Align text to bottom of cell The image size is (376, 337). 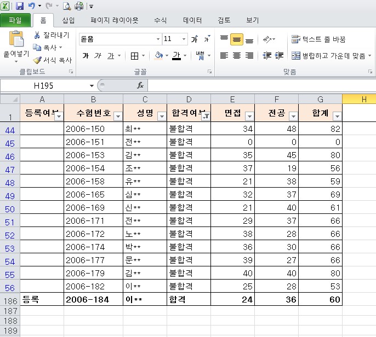(249, 39)
